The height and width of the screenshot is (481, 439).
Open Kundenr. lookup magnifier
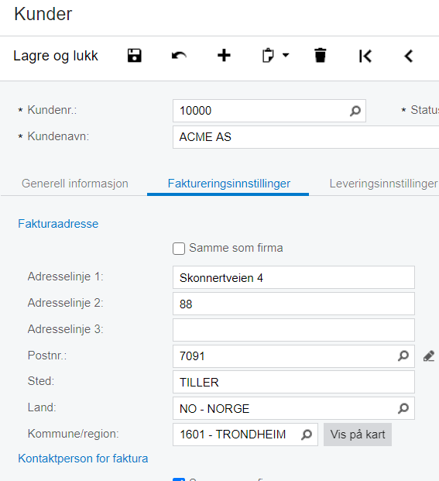[x=355, y=111]
